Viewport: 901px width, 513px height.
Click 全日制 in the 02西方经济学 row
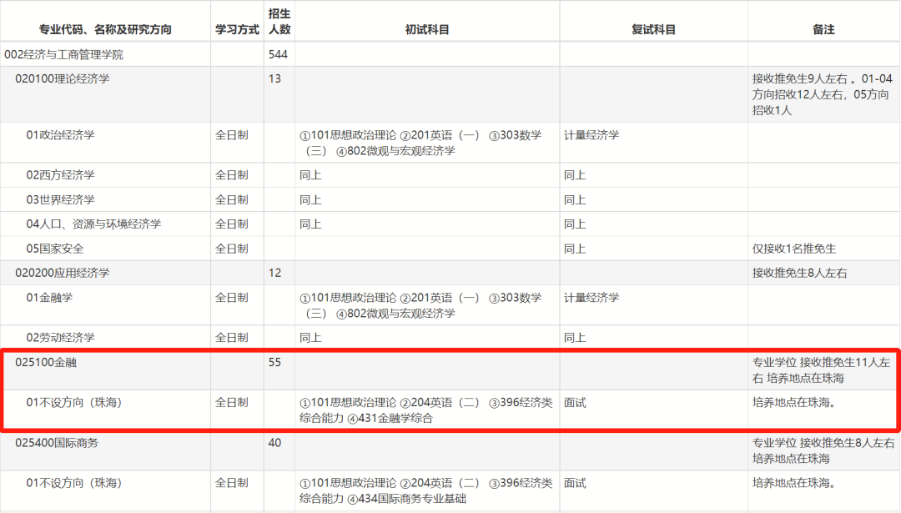(232, 175)
